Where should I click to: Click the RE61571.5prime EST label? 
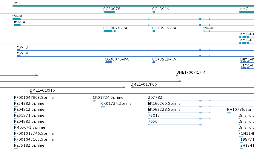29,116
